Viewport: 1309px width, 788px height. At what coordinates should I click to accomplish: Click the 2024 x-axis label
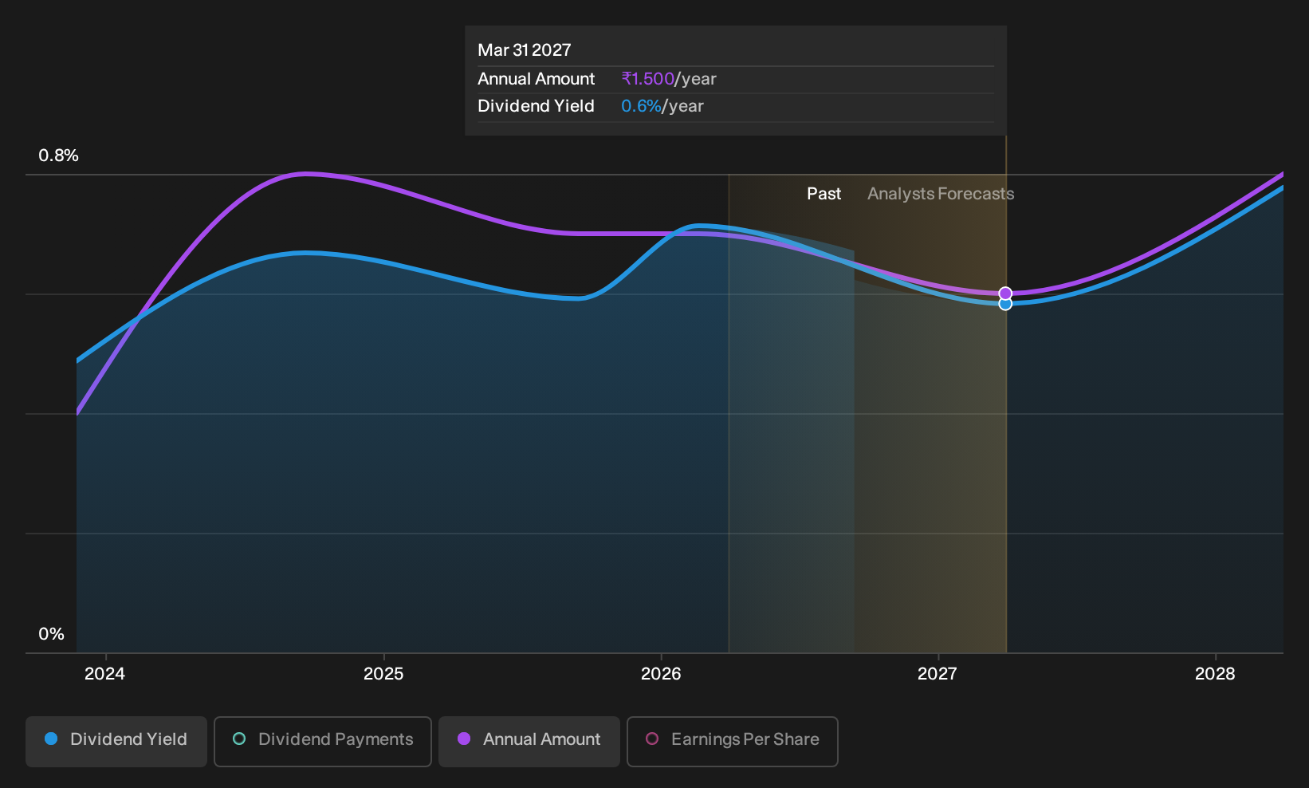[105, 674]
